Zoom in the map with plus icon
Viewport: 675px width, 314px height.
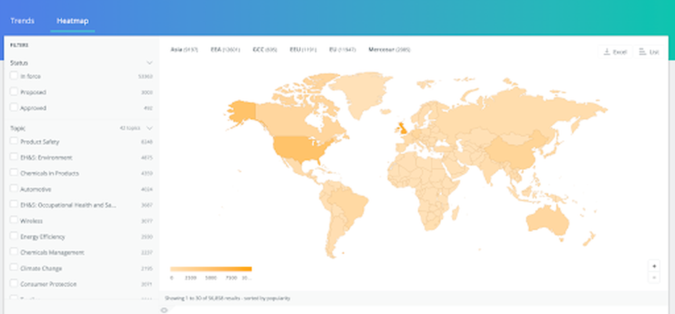click(654, 266)
